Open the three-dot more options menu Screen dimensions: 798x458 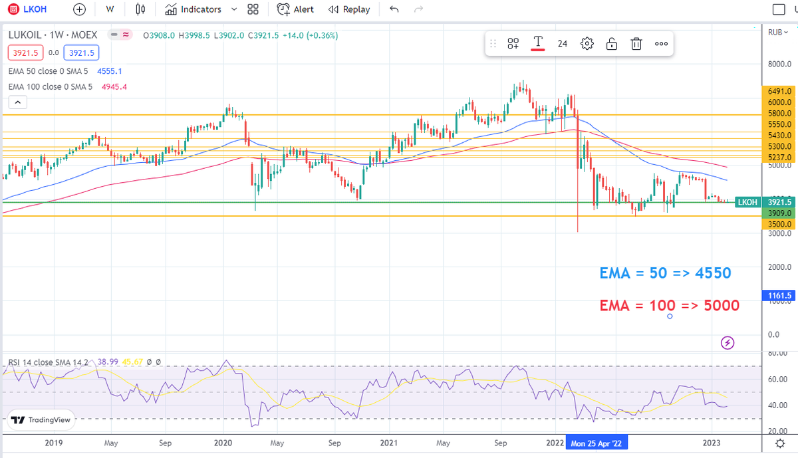[661, 43]
